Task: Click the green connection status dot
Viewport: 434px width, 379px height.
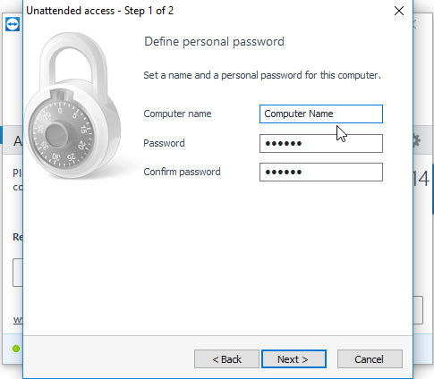Action: [x=16, y=349]
